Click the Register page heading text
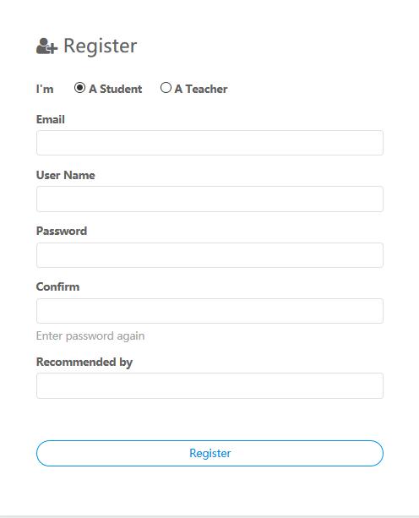Viewport: 419px width, 518px height. point(100,46)
